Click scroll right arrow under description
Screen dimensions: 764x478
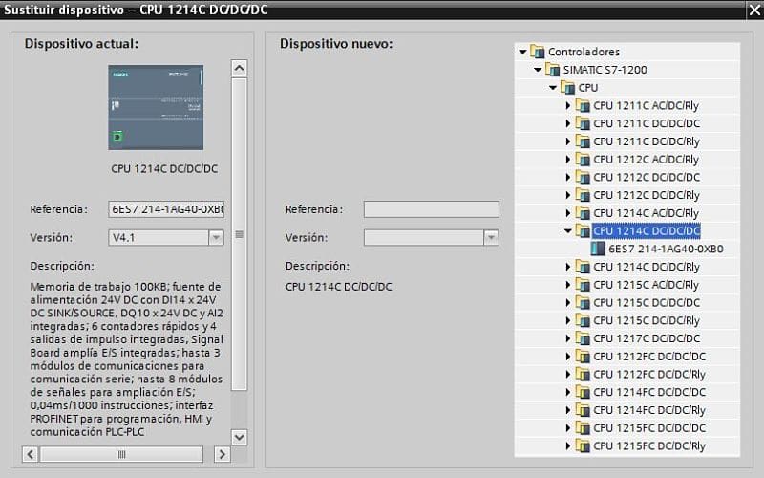coord(223,454)
